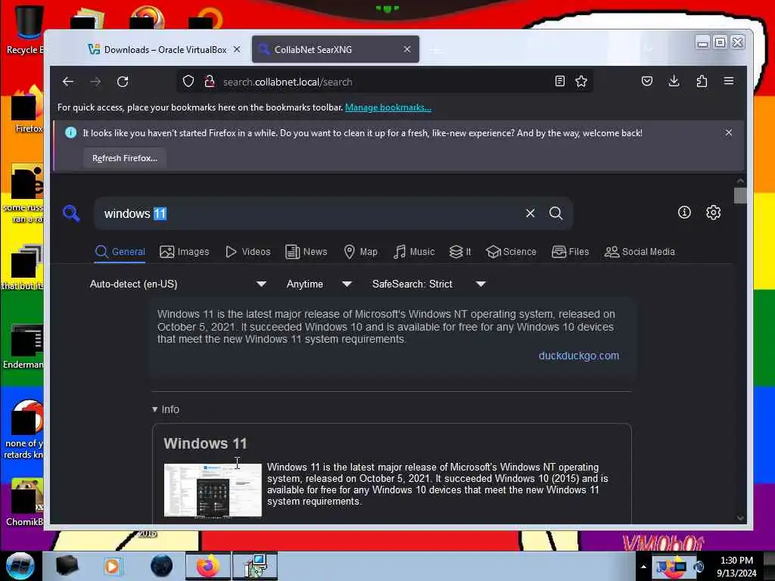Click the SearXNG magnifier logo
Viewport: 775px width, 581px height.
coord(71,213)
